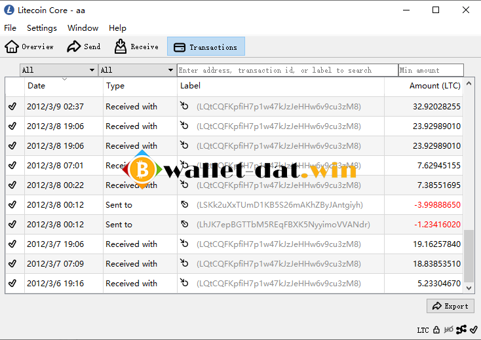Select the -1.23416020 amount cell
481x340 pixels.
click(x=423, y=225)
